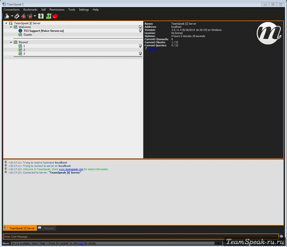Click the disconnect from current server icon
Screen dimensions: 287x247
click(23, 16)
